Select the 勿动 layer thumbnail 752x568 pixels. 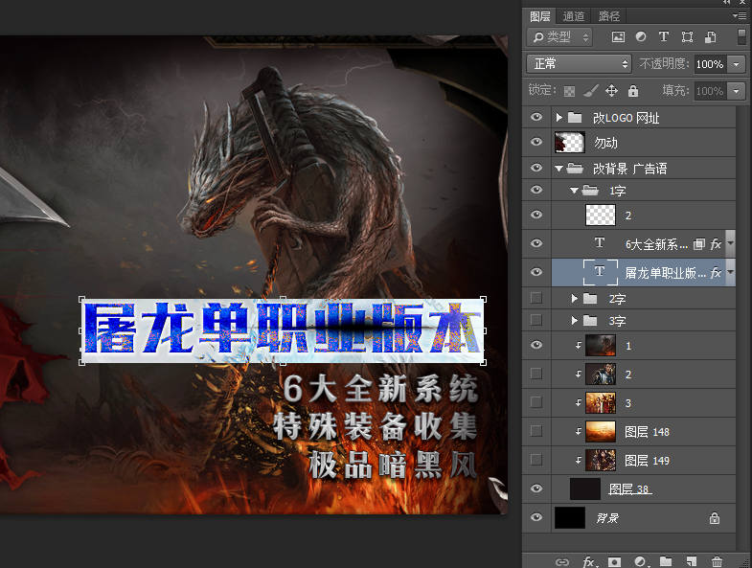click(x=570, y=143)
